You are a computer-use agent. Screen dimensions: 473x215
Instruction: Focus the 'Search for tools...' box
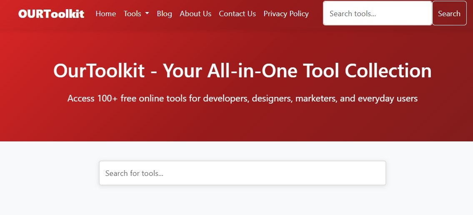[x=243, y=173]
